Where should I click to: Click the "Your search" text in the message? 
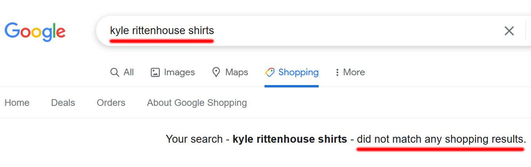click(194, 139)
